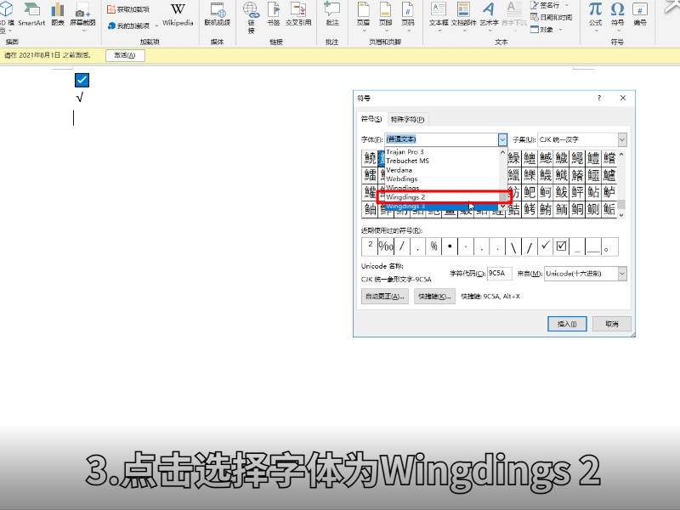Click 获取加载项 add-ins button

pos(128,9)
